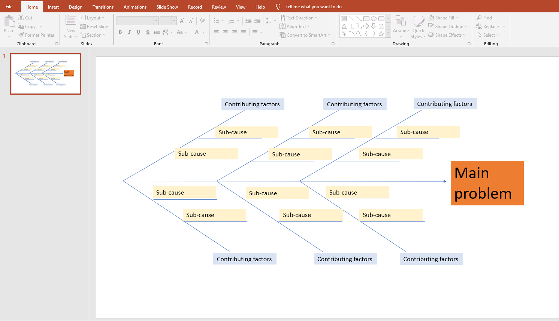Viewport: 559px width, 321px height.
Task: Open the Drawing format shape launcher
Action: click(x=469, y=44)
